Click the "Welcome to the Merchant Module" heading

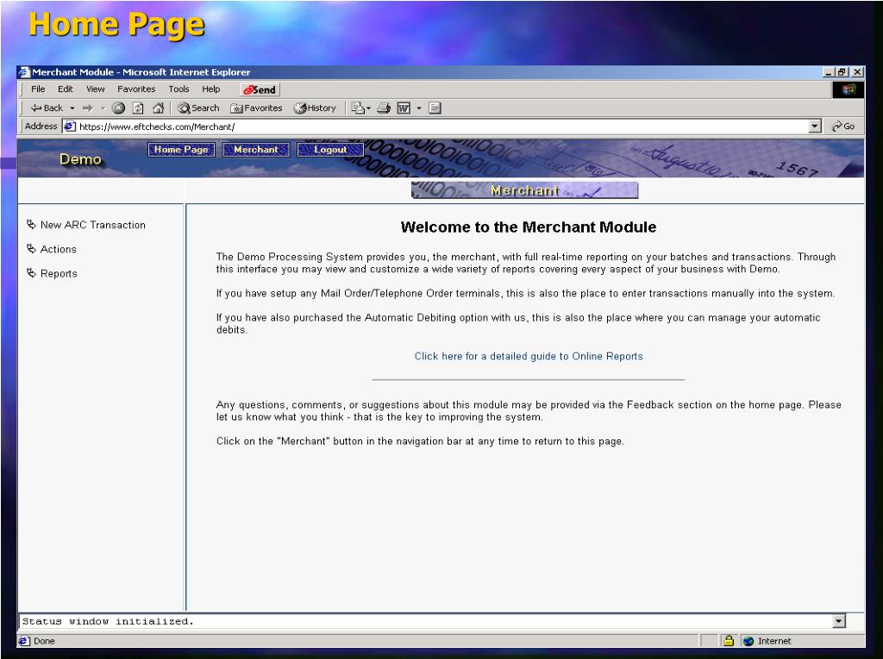point(529,227)
